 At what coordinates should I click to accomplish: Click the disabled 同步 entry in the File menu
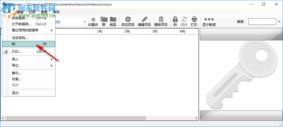(x=29, y=85)
